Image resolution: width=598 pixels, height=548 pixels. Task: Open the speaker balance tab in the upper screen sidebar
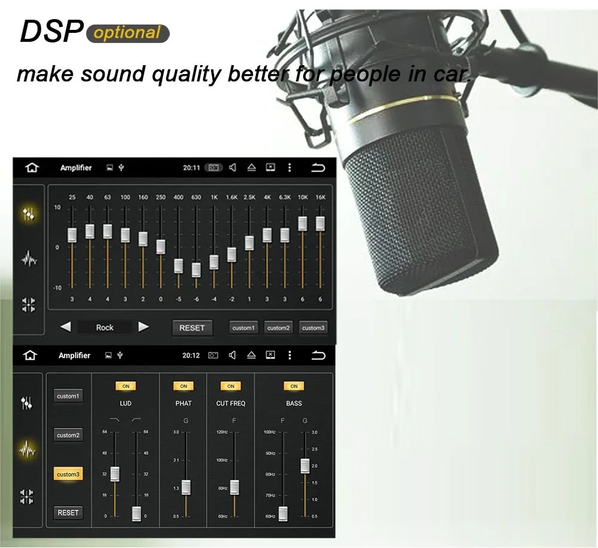tap(29, 305)
